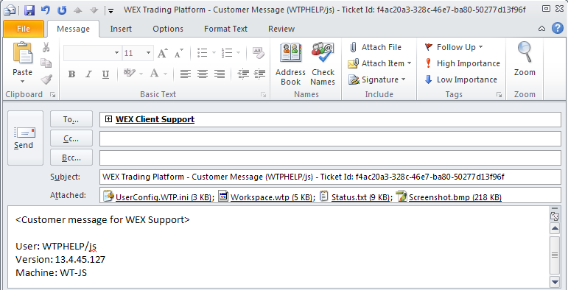568x290 pixels.
Task: Select the Format Painter brush
Action: (x=46, y=79)
